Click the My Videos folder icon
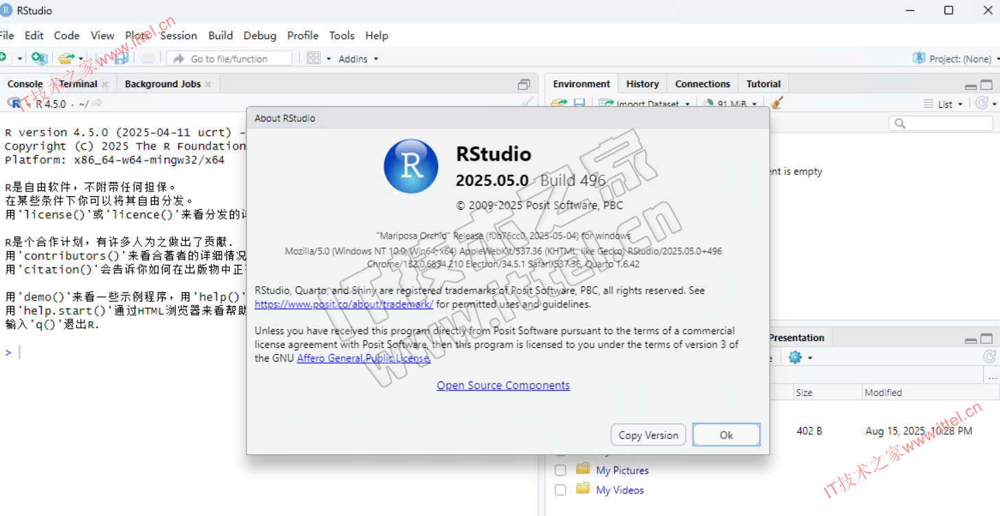Image resolution: width=1000 pixels, height=516 pixels. coord(583,489)
